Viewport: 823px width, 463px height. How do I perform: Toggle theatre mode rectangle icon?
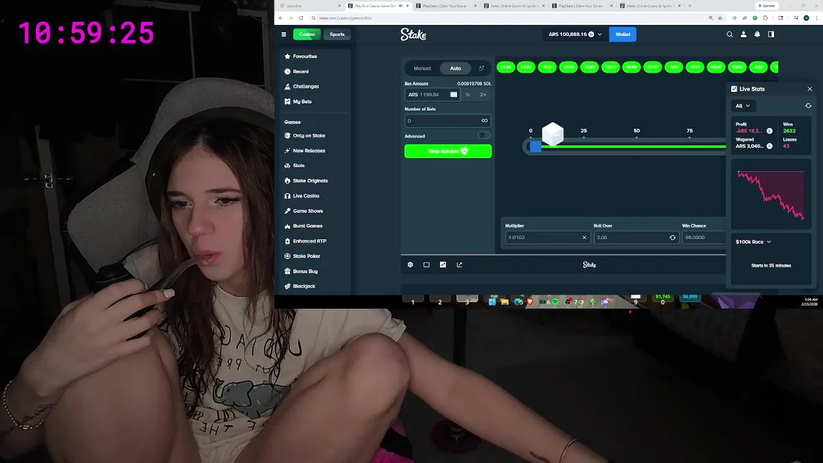tap(426, 265)
